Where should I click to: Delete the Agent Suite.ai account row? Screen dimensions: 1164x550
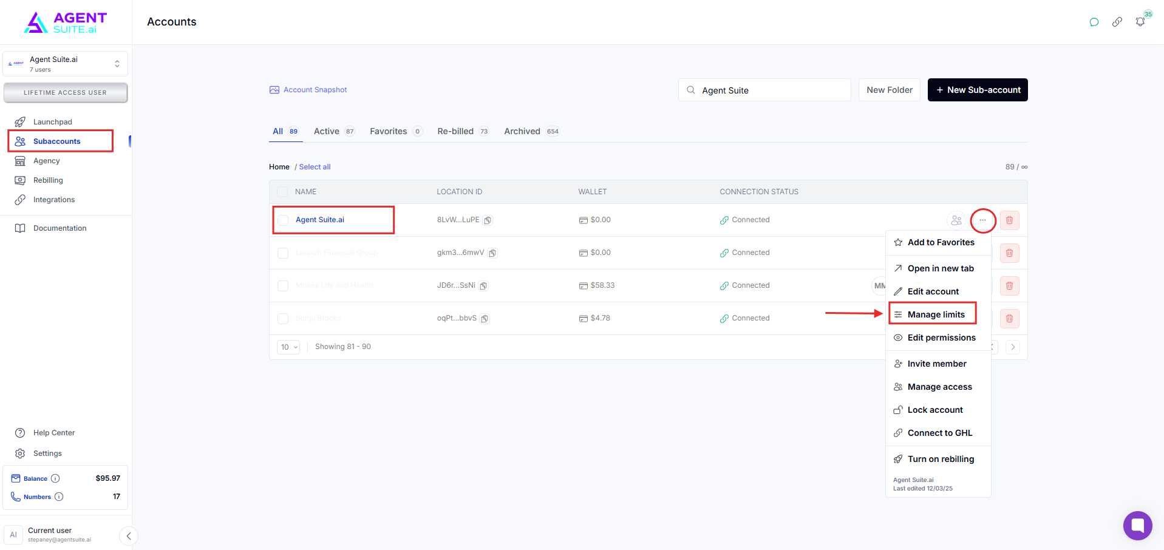1010,220
